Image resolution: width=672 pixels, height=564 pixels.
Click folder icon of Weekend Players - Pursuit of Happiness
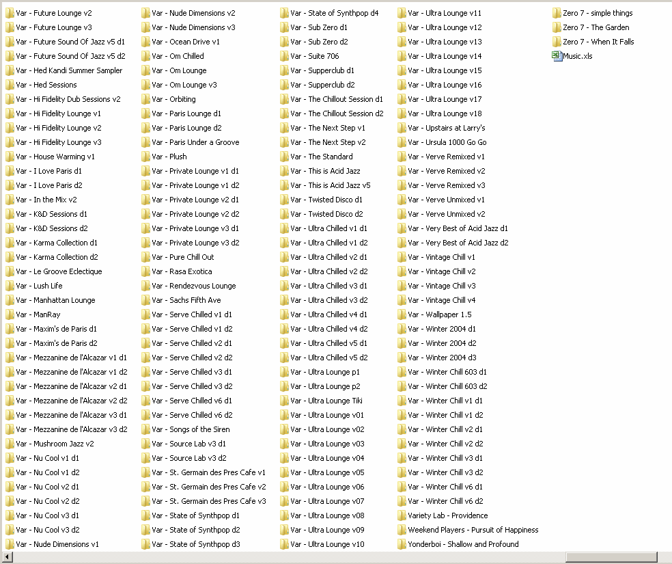402,530
